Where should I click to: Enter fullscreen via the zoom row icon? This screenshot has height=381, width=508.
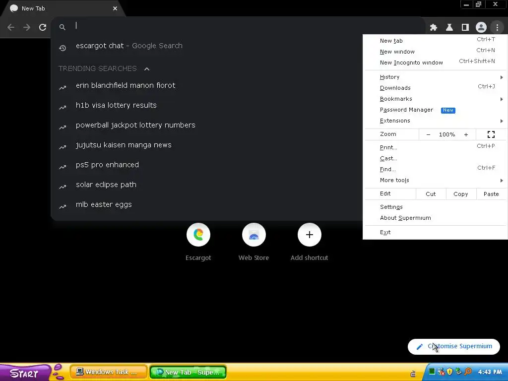[x=491, y=134]
